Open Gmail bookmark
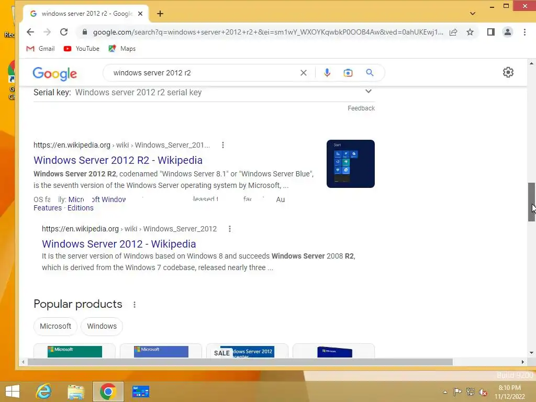Viewport: 536px width, 402px height. pos(40,49)
